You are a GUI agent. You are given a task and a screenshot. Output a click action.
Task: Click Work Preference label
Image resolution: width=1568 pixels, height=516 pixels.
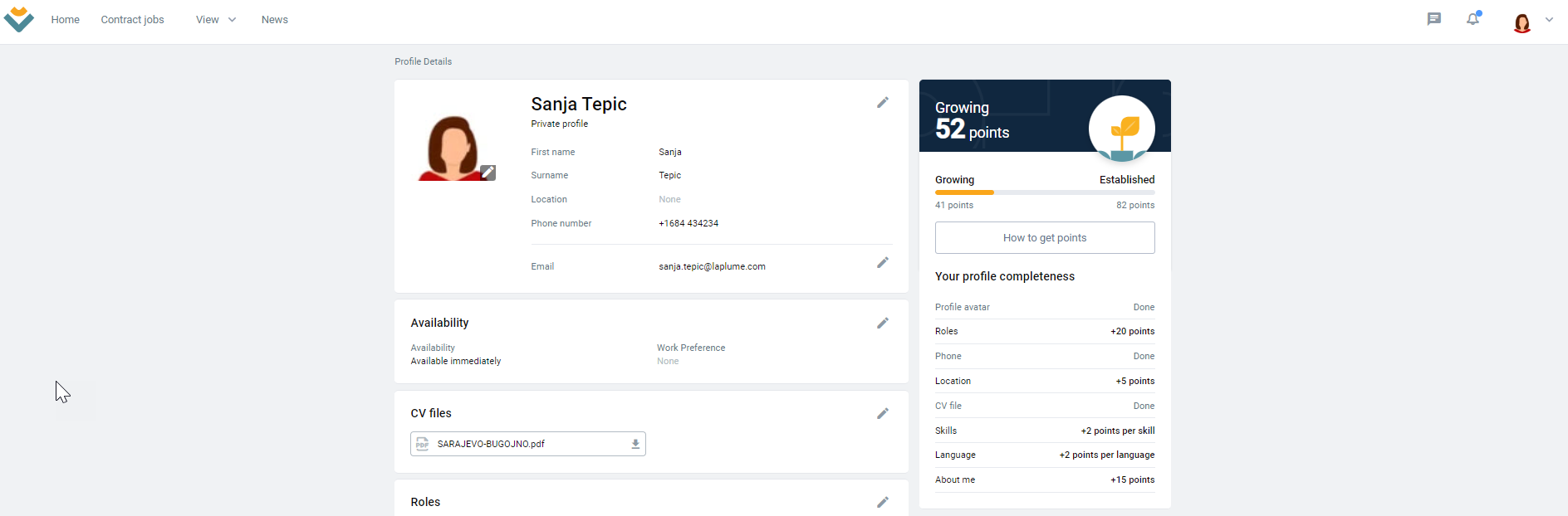coord(691,348)
